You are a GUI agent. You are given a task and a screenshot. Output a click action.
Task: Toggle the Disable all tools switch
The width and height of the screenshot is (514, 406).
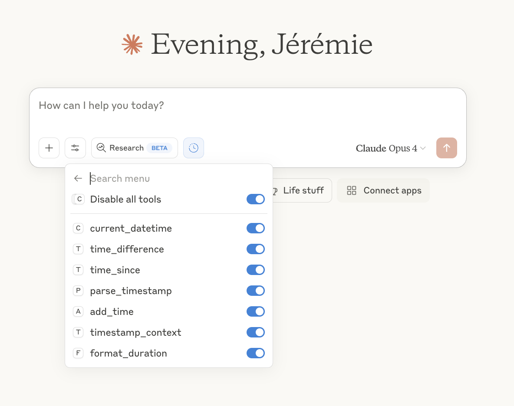pos(255,199)
